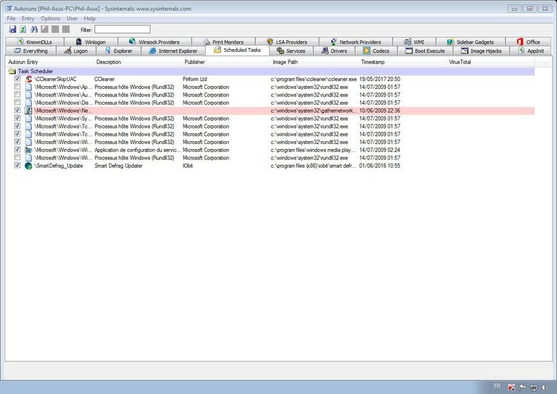Viewport: 557px width, 394px height.
Task: Switch to the Print Monitors tab
Action: pos(224,42)
